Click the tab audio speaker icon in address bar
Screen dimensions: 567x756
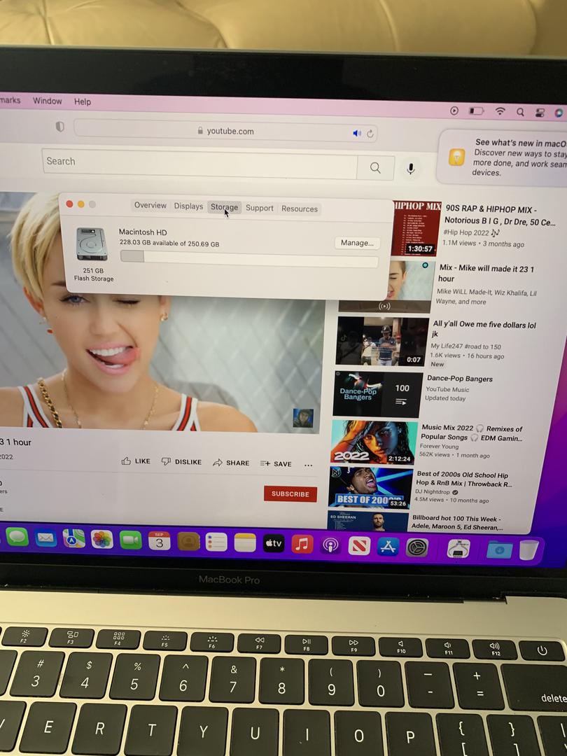tap(357, 133)
